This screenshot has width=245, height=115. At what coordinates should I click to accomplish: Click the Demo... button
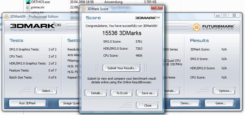(x=185, y=103)
